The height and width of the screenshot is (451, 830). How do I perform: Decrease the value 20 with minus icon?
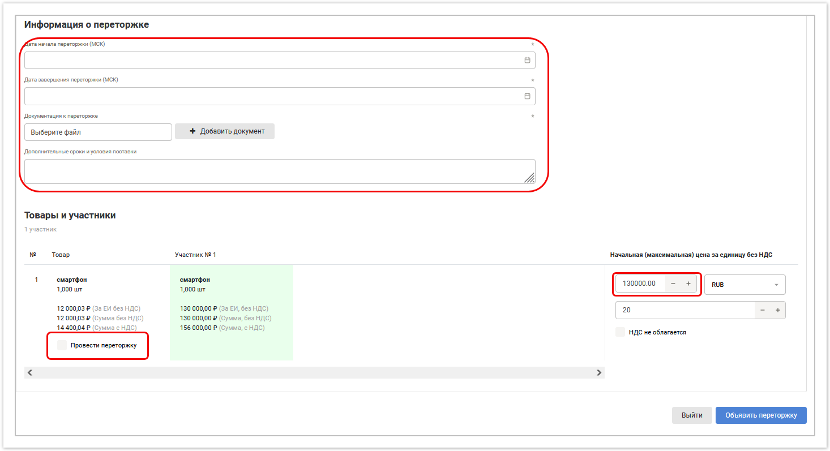click(762, 310)
